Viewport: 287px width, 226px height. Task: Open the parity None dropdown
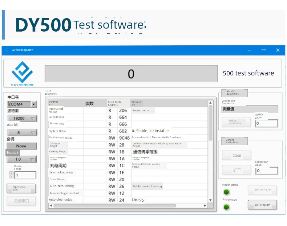[x=21, y=146]
